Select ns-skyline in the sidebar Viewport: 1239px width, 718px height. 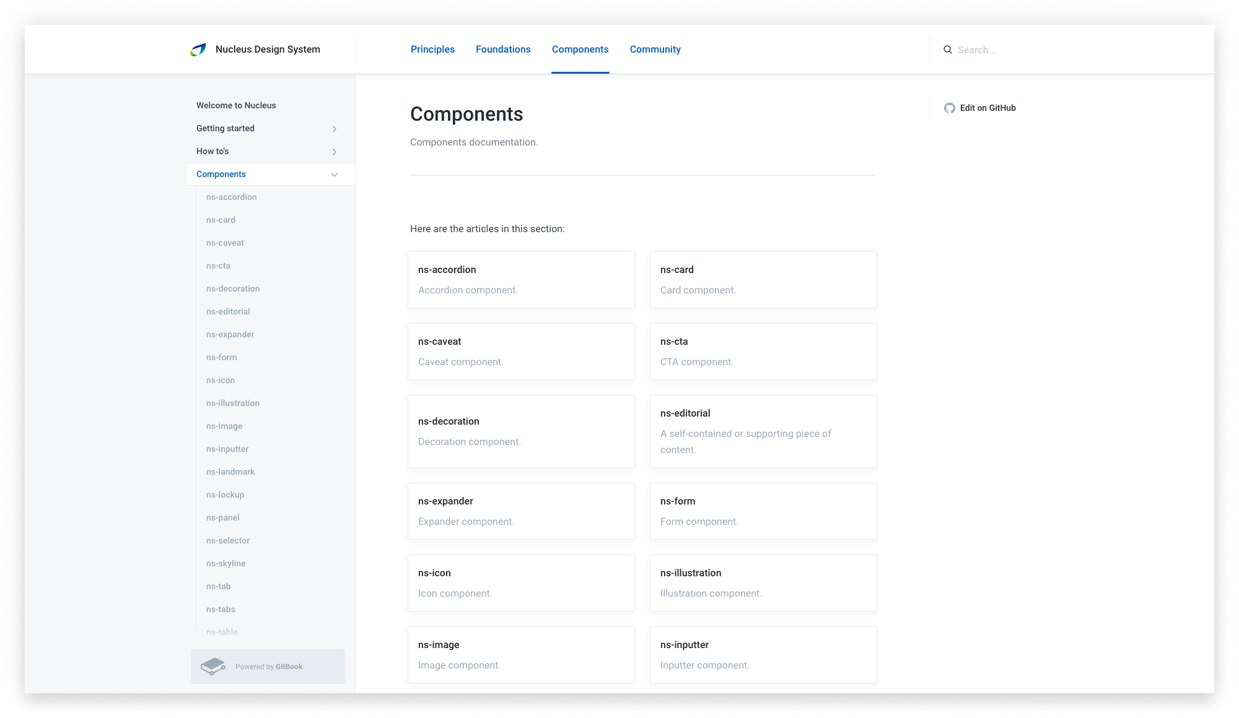(x=225, y=564)
